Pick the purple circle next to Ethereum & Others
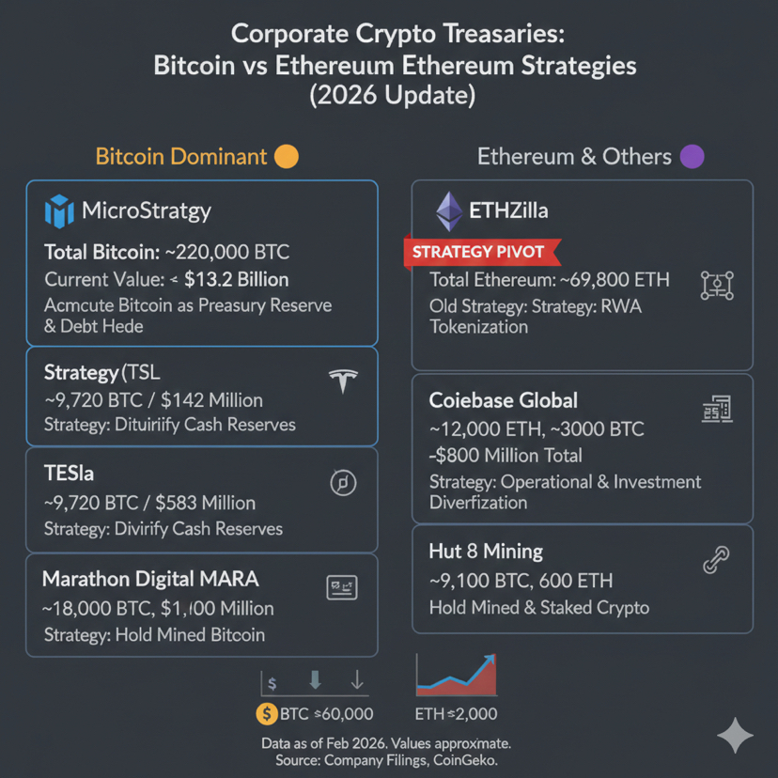Viewport: 778px width, 778px height. point(692,156)
